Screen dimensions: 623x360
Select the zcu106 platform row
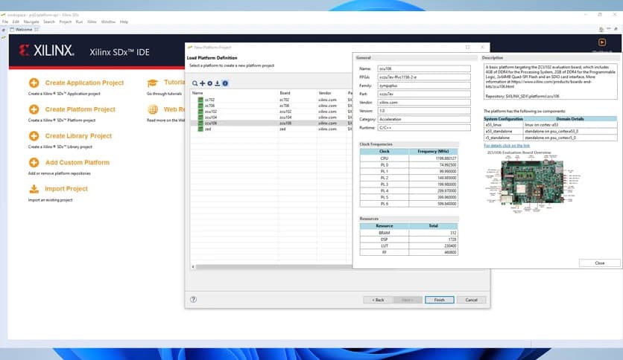click(x=271, y=123)
